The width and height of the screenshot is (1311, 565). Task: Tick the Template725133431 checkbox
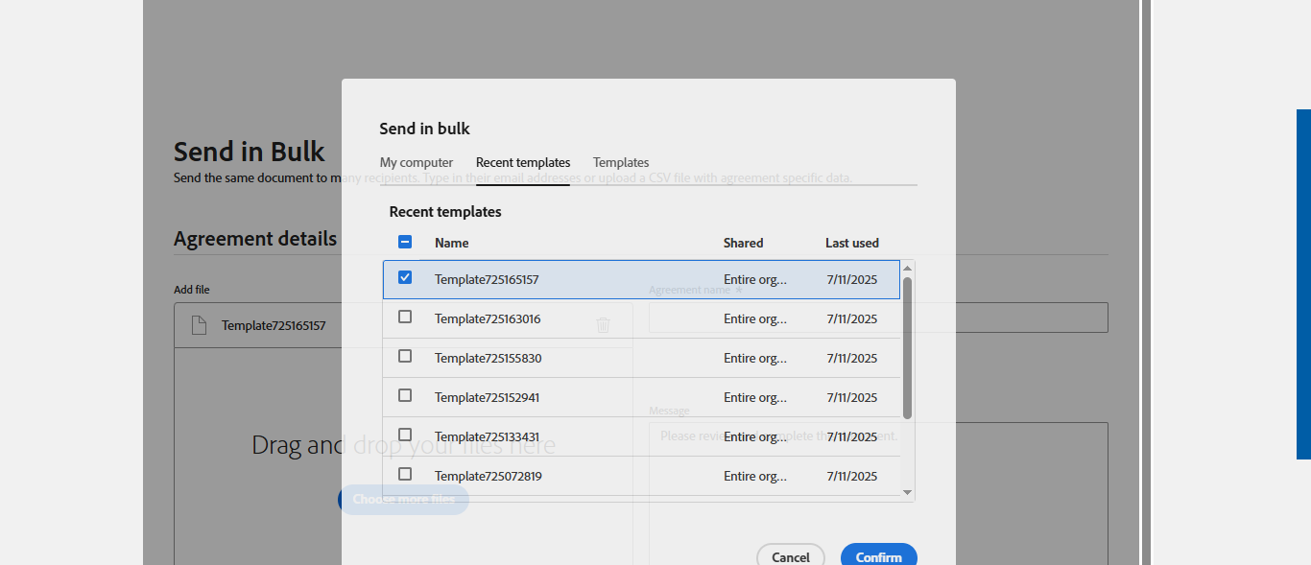coord(405,435)
